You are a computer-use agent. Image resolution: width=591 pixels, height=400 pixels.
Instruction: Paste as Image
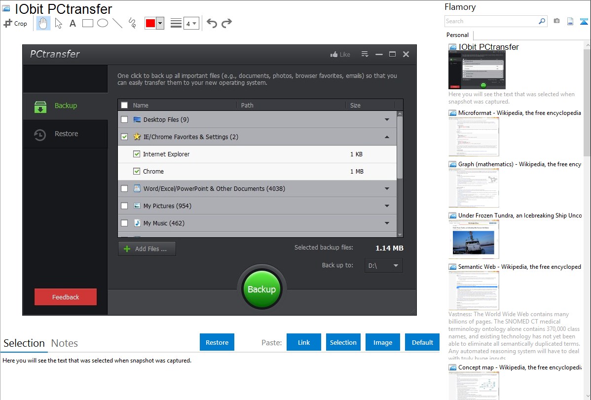(383, 342)
